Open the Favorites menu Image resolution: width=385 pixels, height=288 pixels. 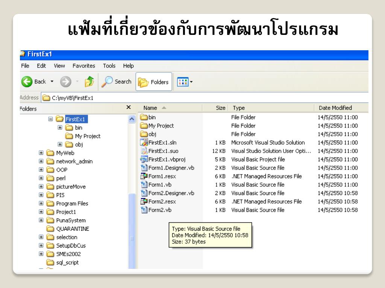tap(84, 66)
